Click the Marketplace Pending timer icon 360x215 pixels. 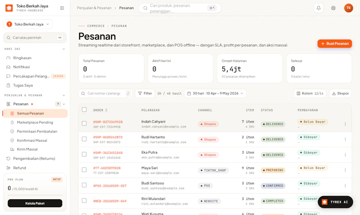[x=12, y=123]
